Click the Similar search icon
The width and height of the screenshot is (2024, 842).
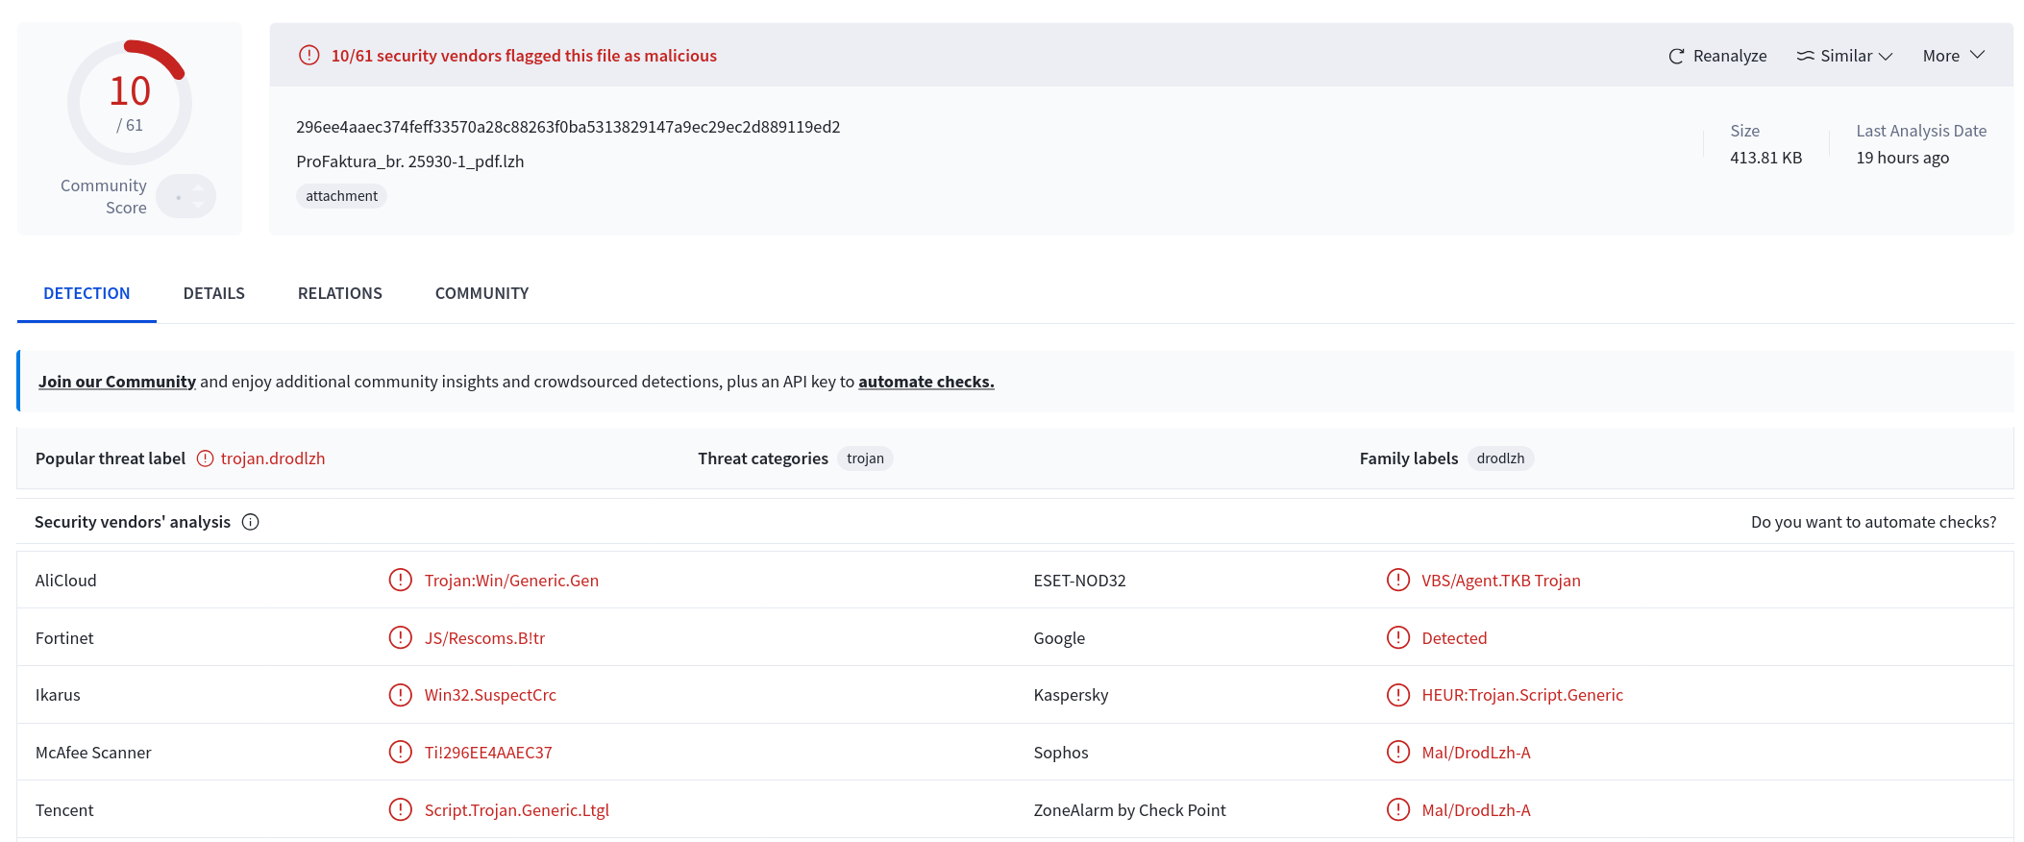coord(1806,56)
